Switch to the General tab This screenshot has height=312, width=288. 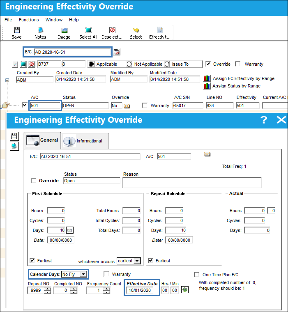(x=42, y=140)
